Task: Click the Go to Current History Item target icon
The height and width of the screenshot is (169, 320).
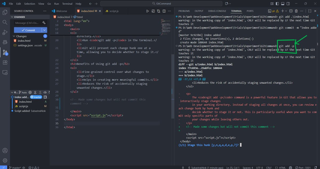Action: (30, 92)
